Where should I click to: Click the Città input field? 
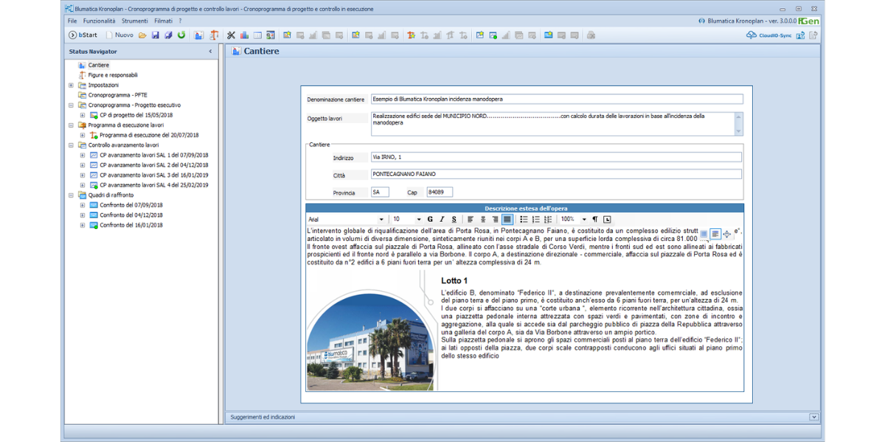click(x=556, y=174)
